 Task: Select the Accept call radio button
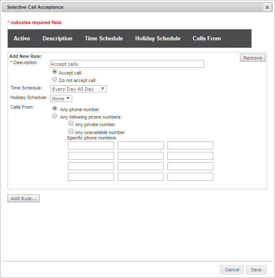(x=55, y=72)
